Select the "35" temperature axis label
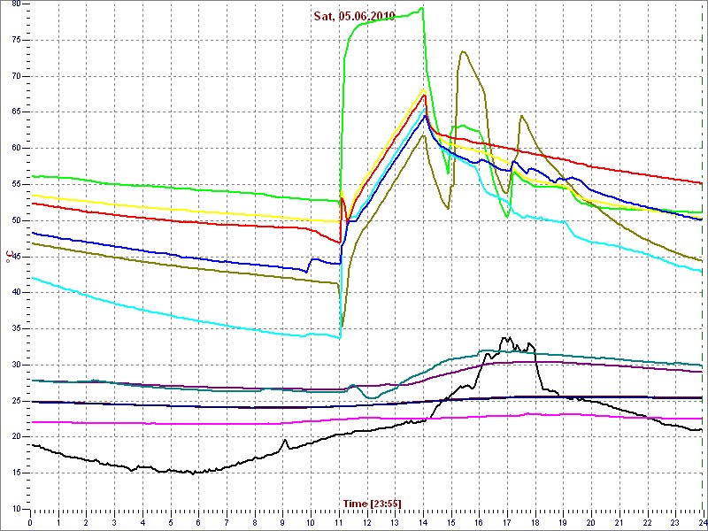 (x=17, y=328)
